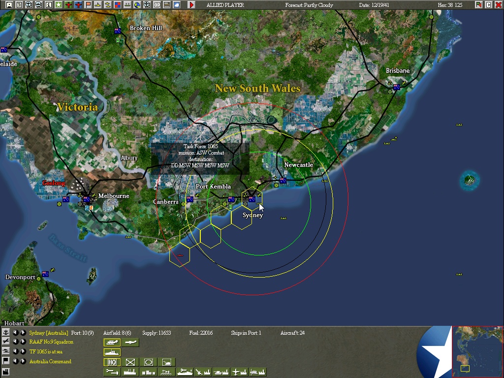Click left arrow beside Australia Command
Screen dimensions: 504x378
tap(15, 361)
